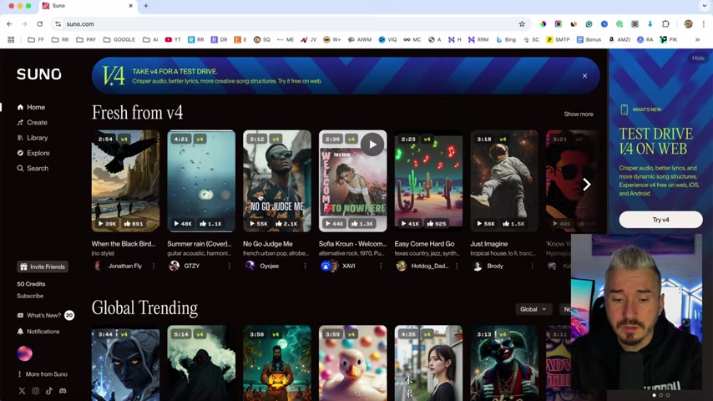Image resolution: width=713 pixels, height=401 pixels.
Task: Open the 3:13 clown trending thumbnail
Action: coord(504,363)
